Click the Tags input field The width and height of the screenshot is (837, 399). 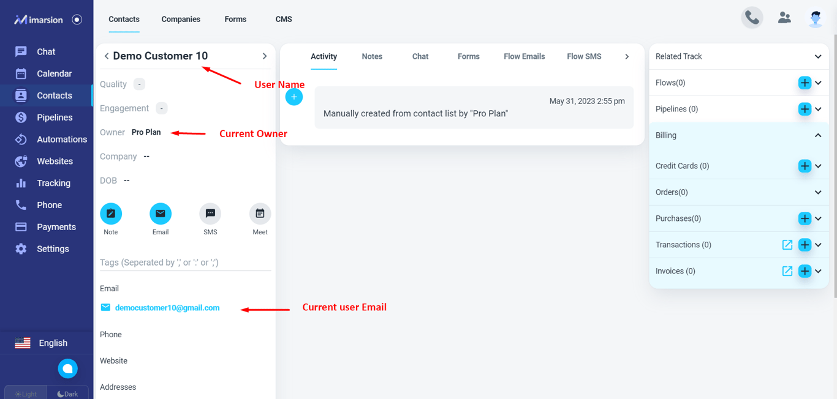185,263
